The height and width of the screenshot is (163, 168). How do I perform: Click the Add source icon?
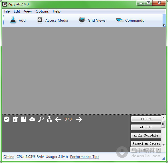tap(13, 20)
